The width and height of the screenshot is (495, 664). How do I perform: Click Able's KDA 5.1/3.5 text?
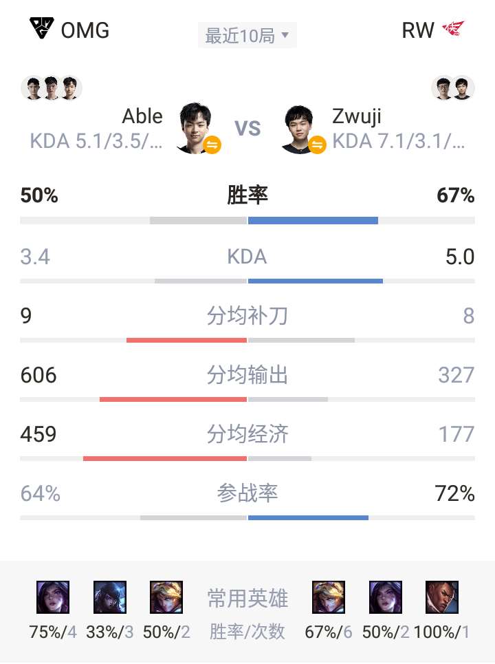click(96, 142)
